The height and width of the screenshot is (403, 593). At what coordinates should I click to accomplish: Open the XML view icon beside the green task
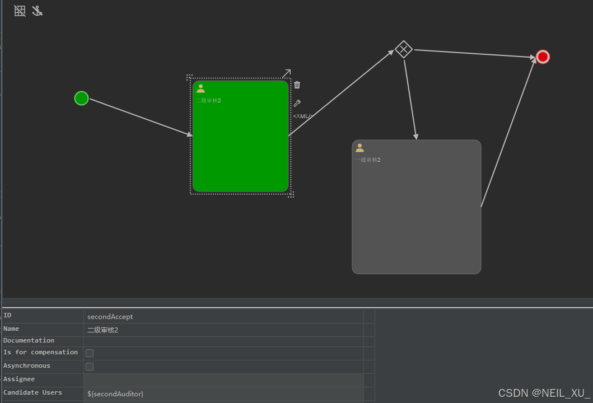302,116
